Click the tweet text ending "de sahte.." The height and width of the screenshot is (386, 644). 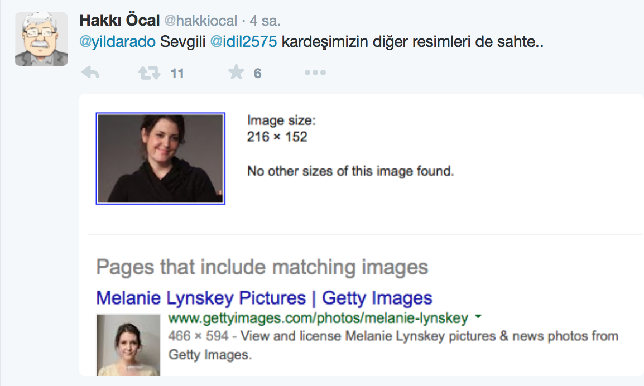pos(413,42)
